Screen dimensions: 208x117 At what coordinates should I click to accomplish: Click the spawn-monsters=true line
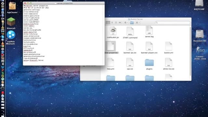[32, 54]
